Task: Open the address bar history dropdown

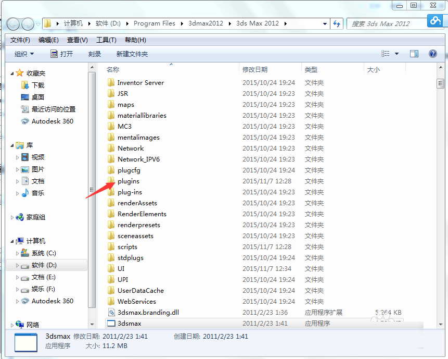Action: click(x=325, y=24)
